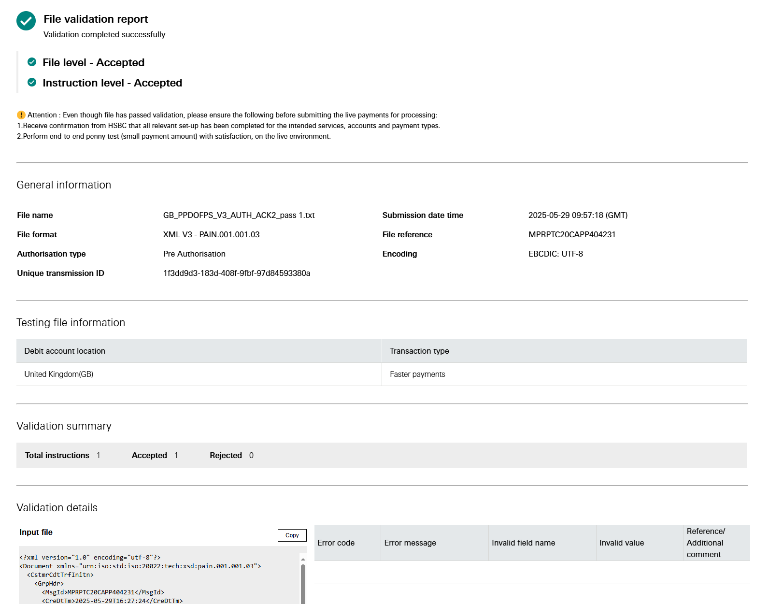
Task: Click the unique transmission ID value
Action: 237,273
